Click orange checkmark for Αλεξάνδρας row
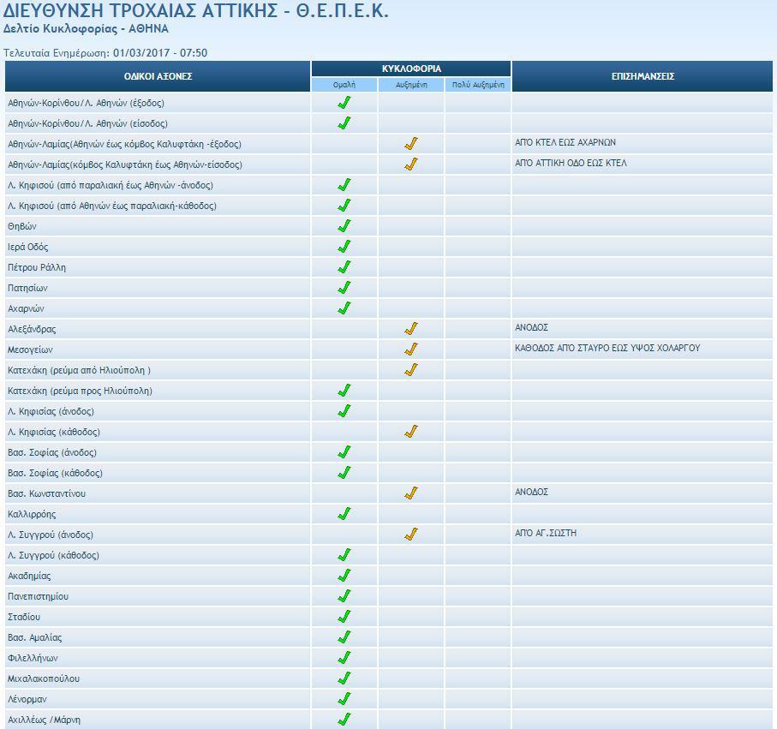777x729 pixels. pyautogui.click(x=411, y=329)
